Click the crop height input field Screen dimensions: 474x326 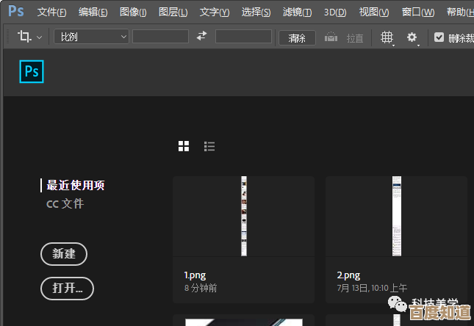243,37
